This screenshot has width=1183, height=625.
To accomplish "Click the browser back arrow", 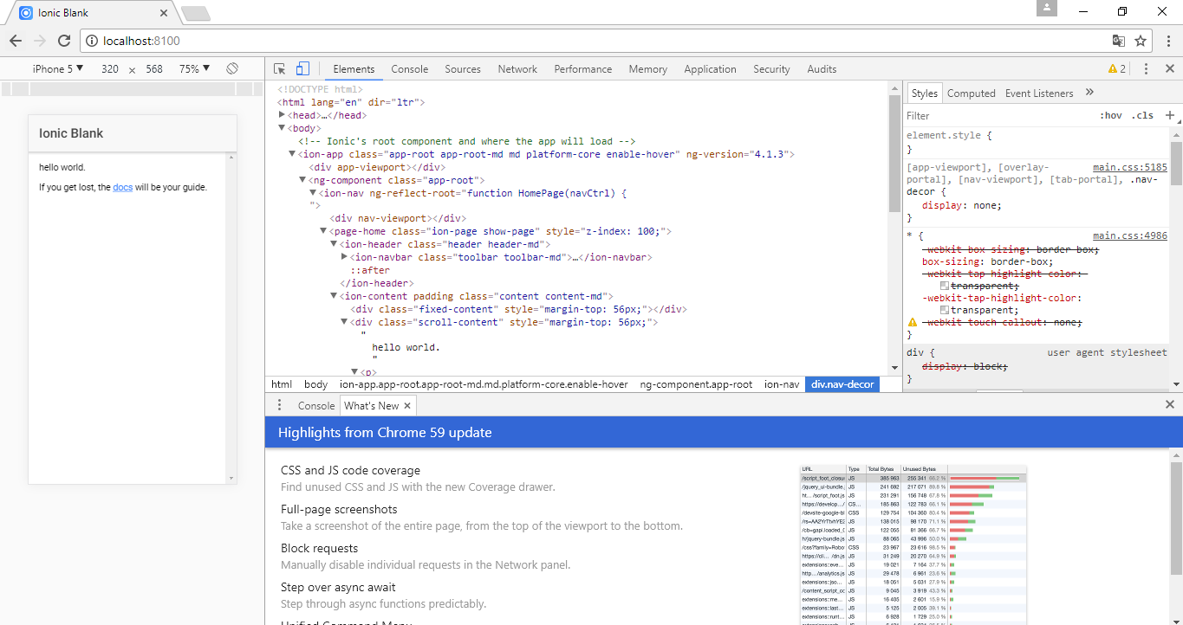I will (x=16, y=41).
